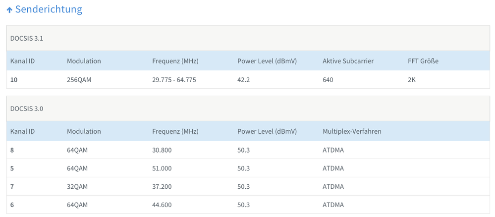Click the Multiplex-Verfahren column header

(x=352, y=131)
